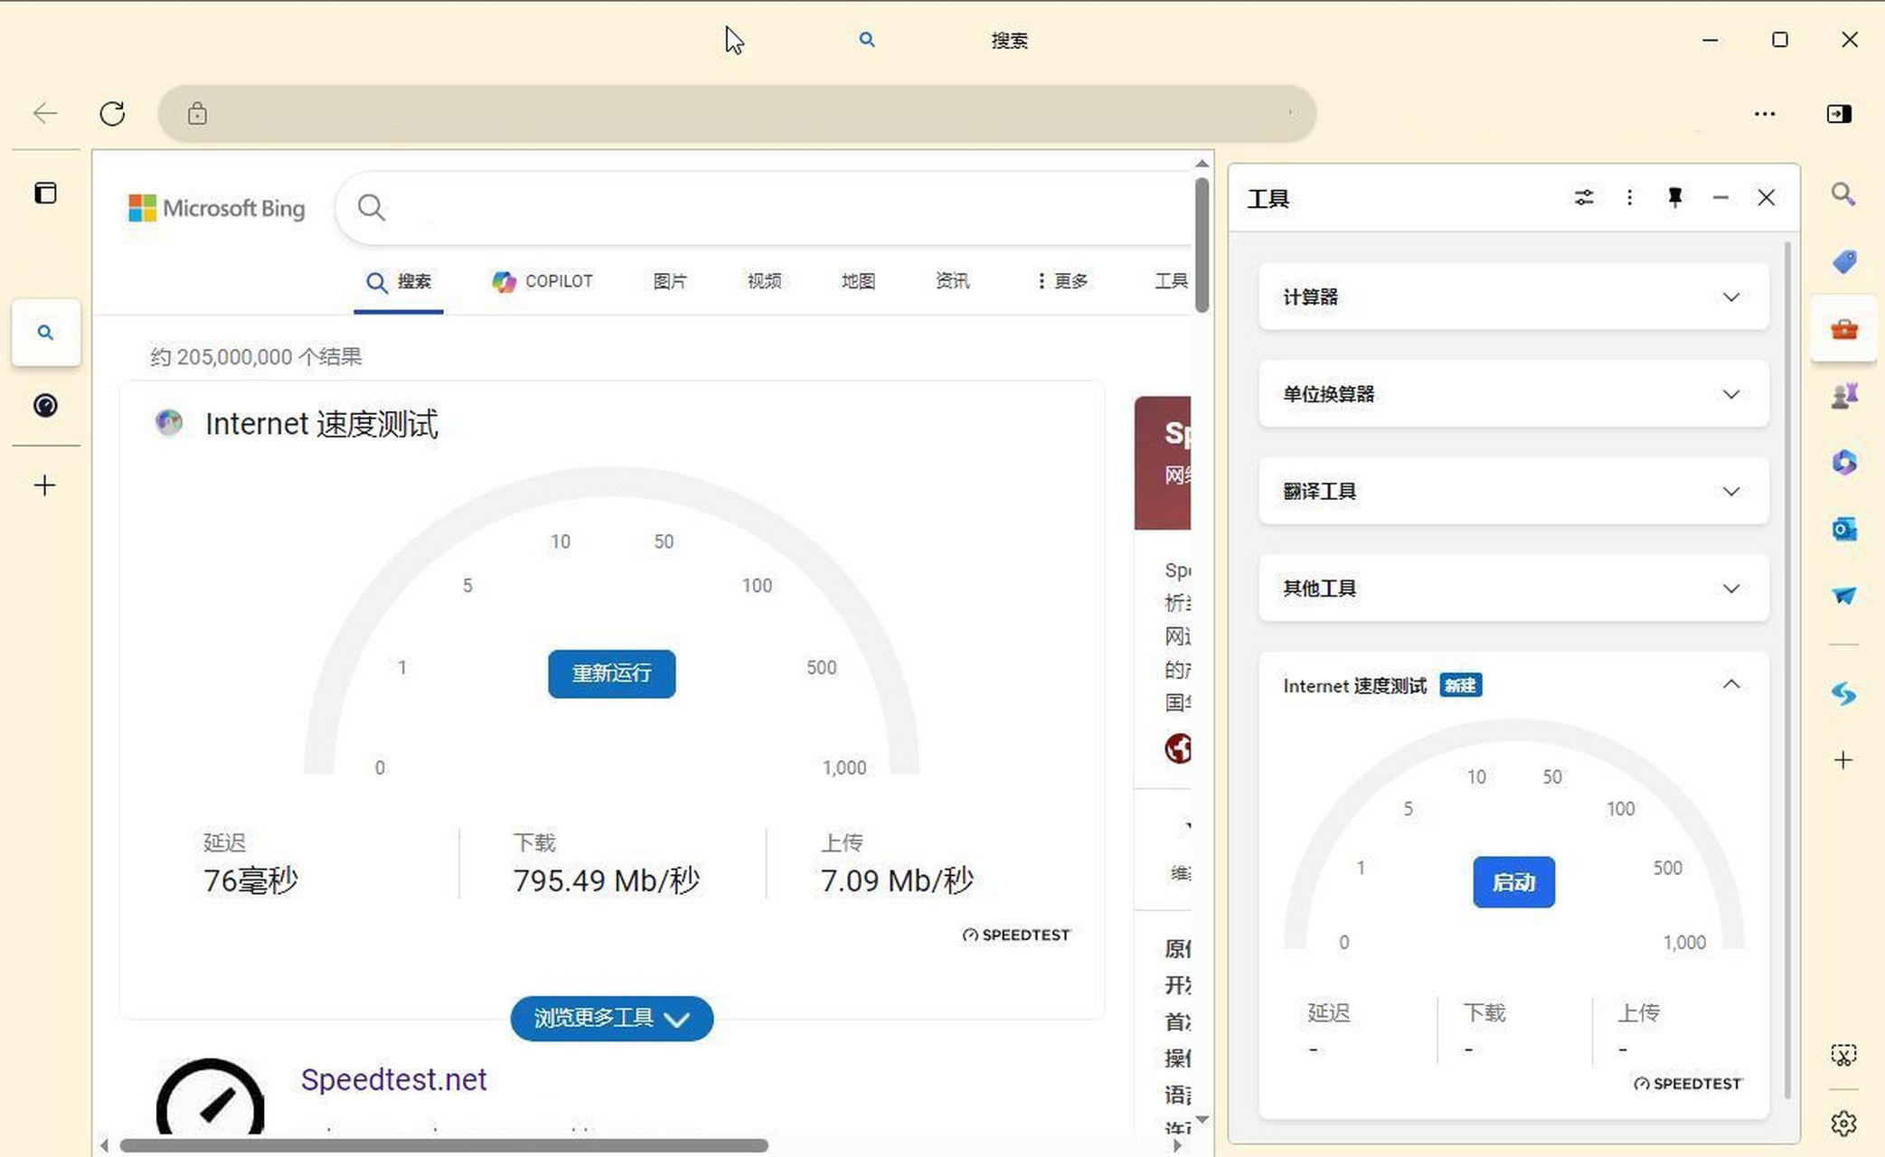Open the browser settings ellipsis menu
Image resolution: width=1885 pixels, height=1157 pixels.
[x=1764, y=114]
